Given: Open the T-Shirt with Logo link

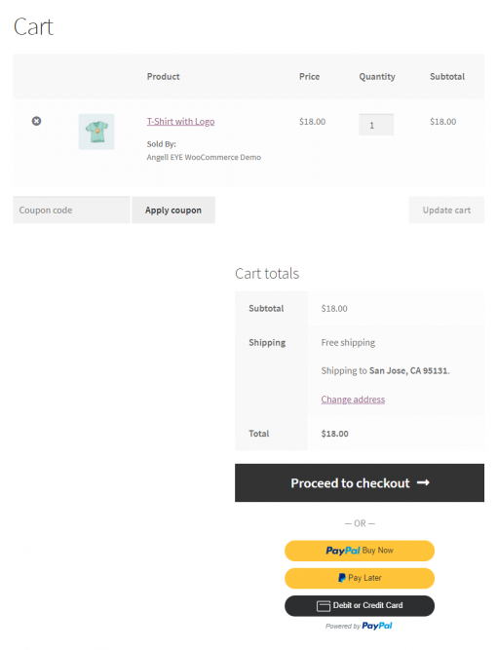Looking at the screenshot, I should 180,122.
